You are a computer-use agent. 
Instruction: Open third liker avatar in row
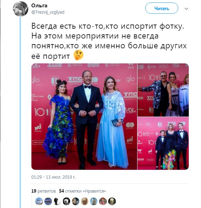(x=57, y=201)
